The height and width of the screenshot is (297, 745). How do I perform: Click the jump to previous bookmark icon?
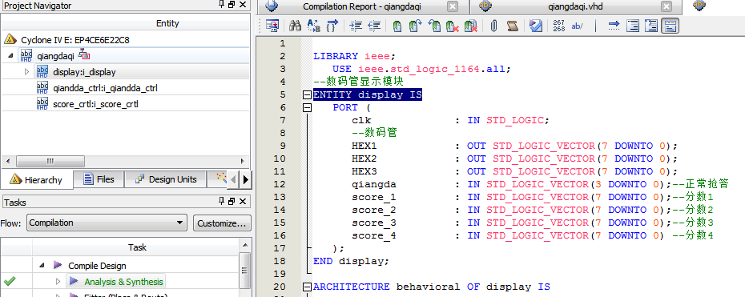coord(434,26)
